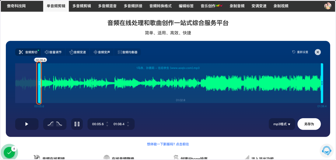Increase start time with up arrow

(107, 122)
